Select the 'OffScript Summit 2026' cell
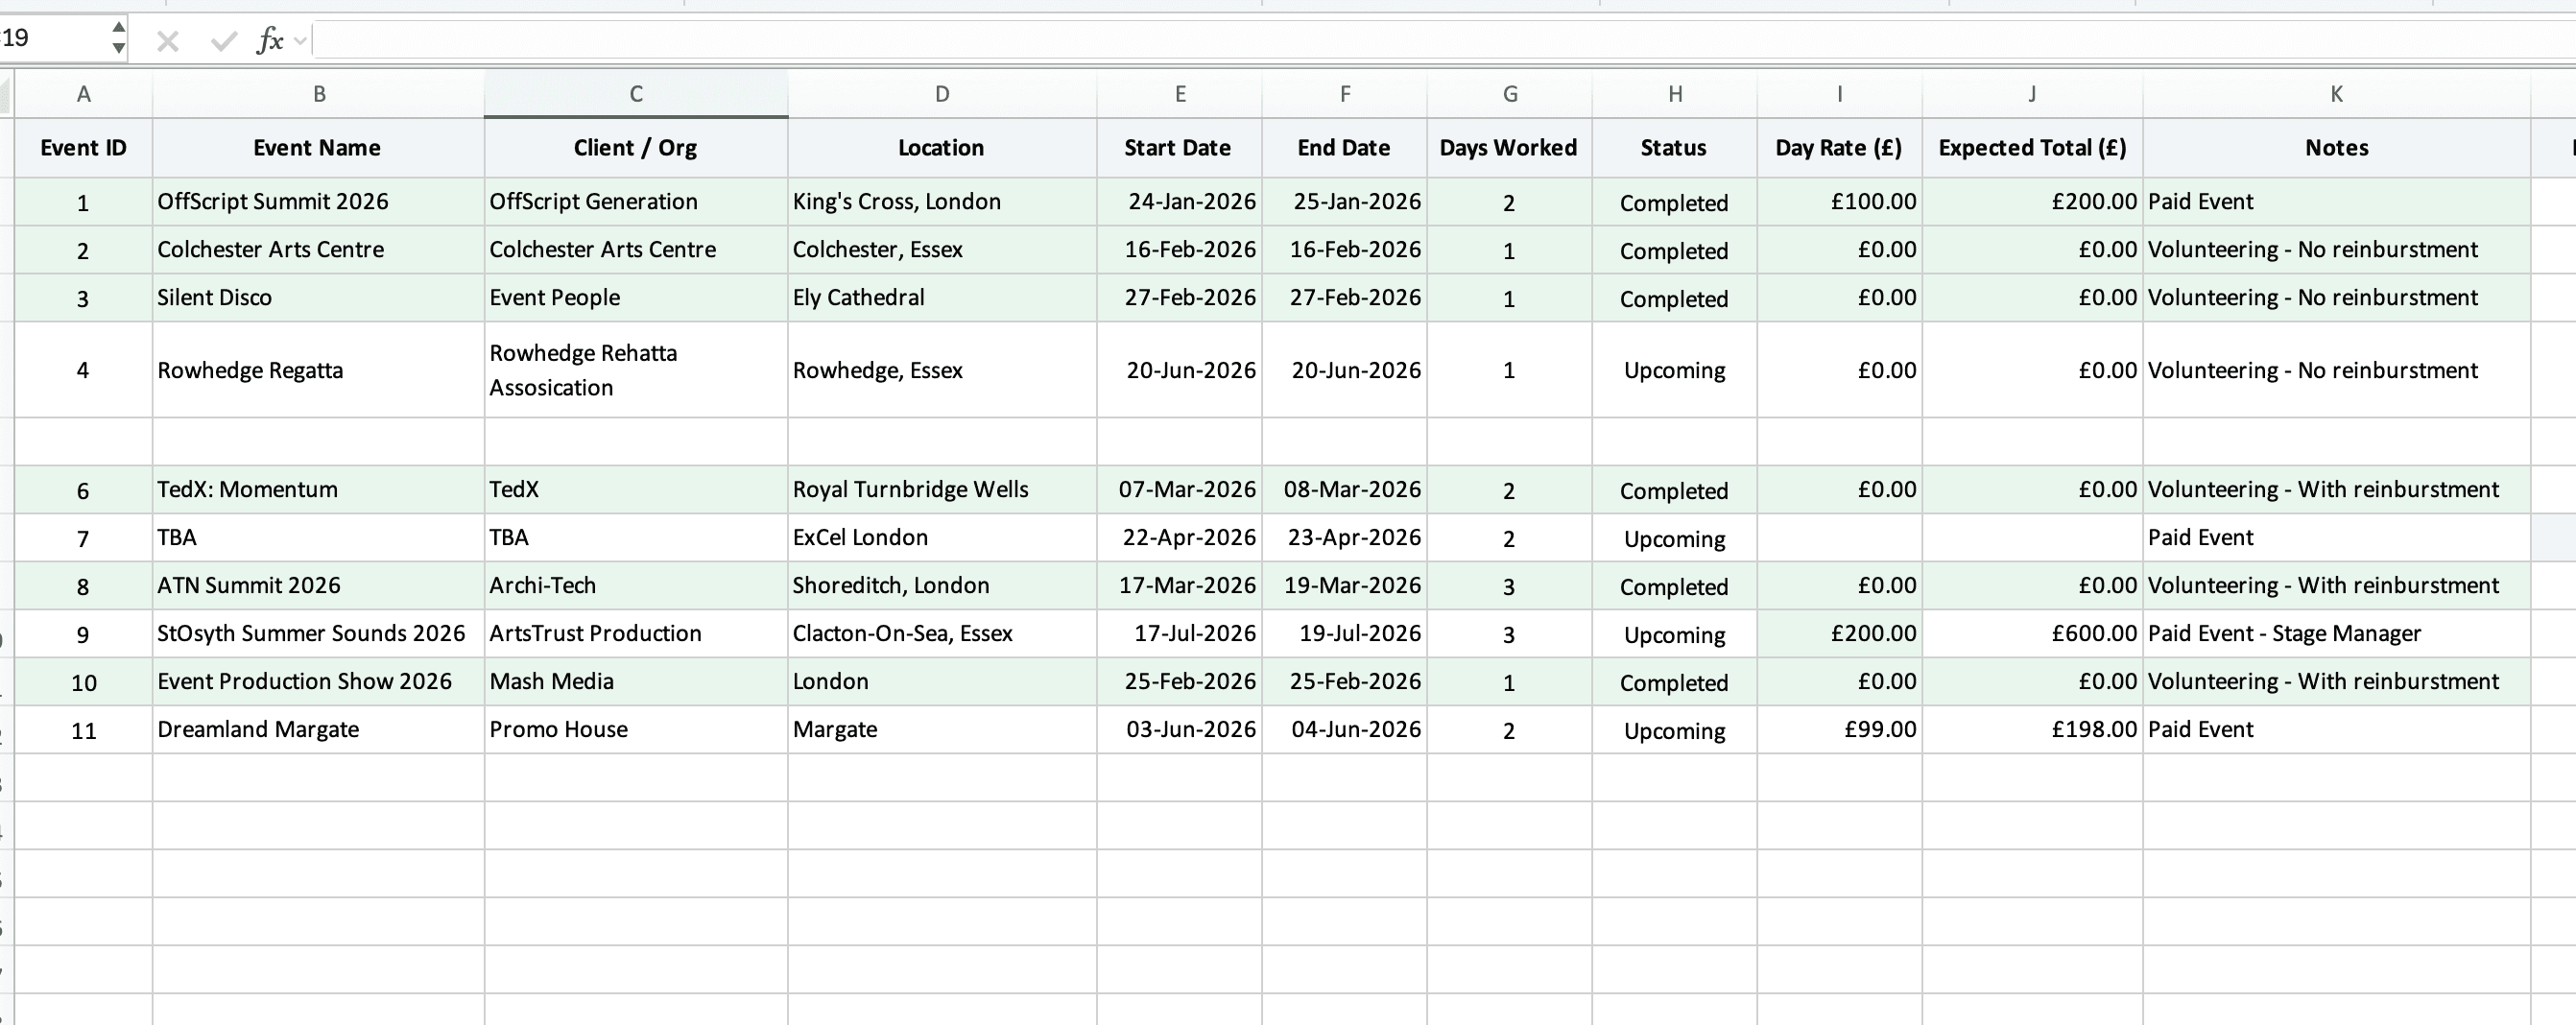2576x1025 pixels. pos(319,202)
